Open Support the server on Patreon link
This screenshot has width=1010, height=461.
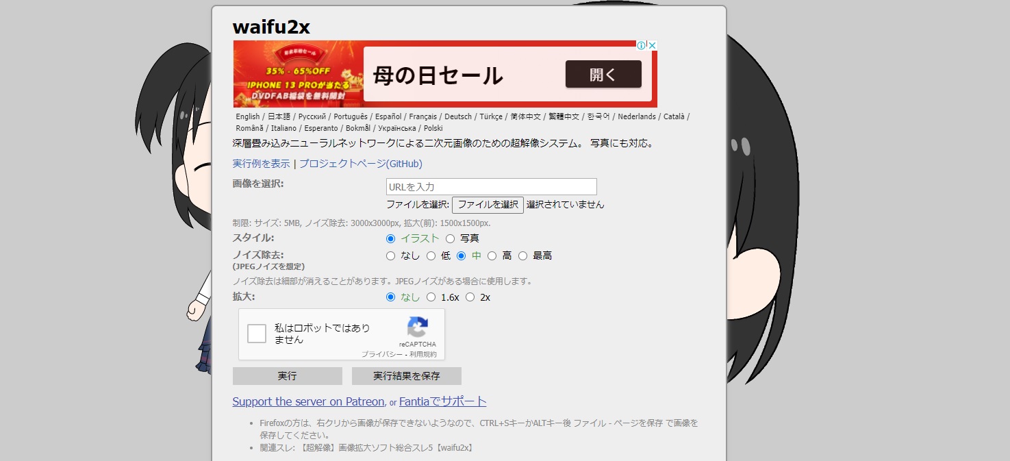pos(309,401)
